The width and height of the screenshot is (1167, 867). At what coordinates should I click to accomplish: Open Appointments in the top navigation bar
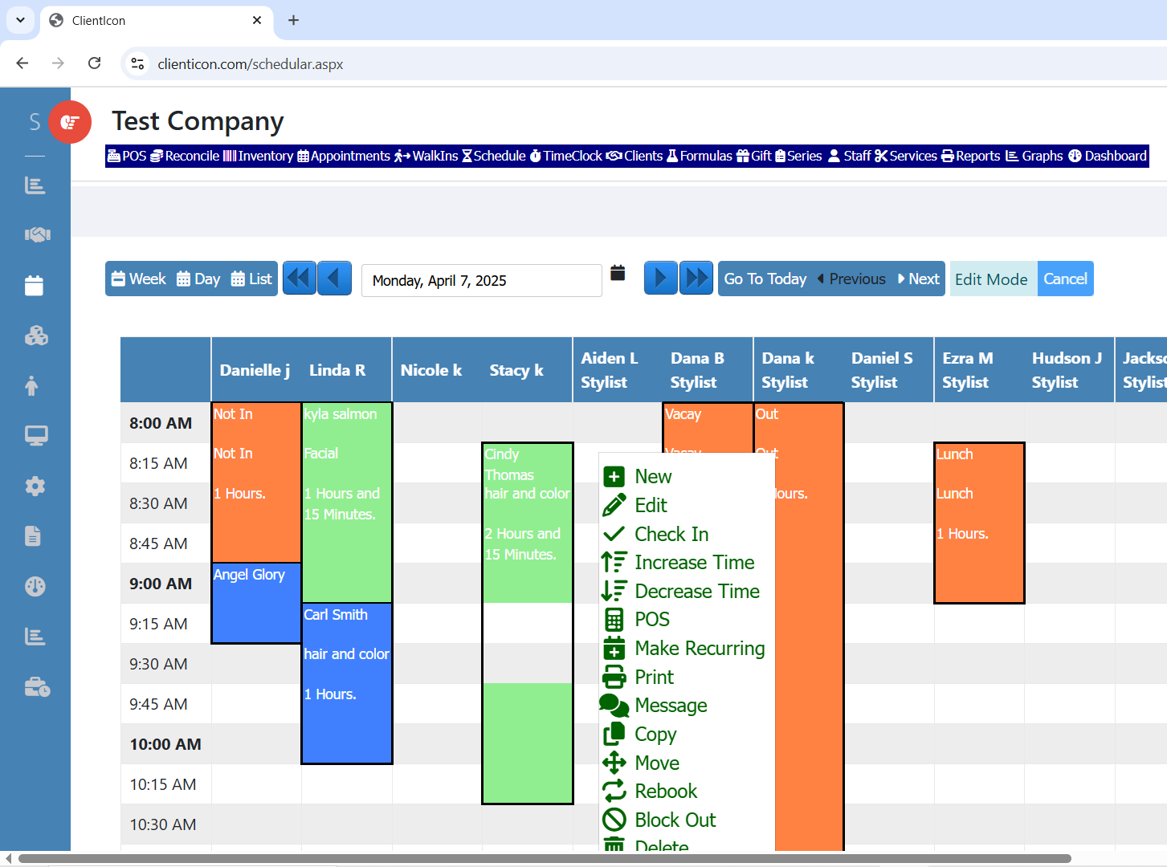coord(344,156)
